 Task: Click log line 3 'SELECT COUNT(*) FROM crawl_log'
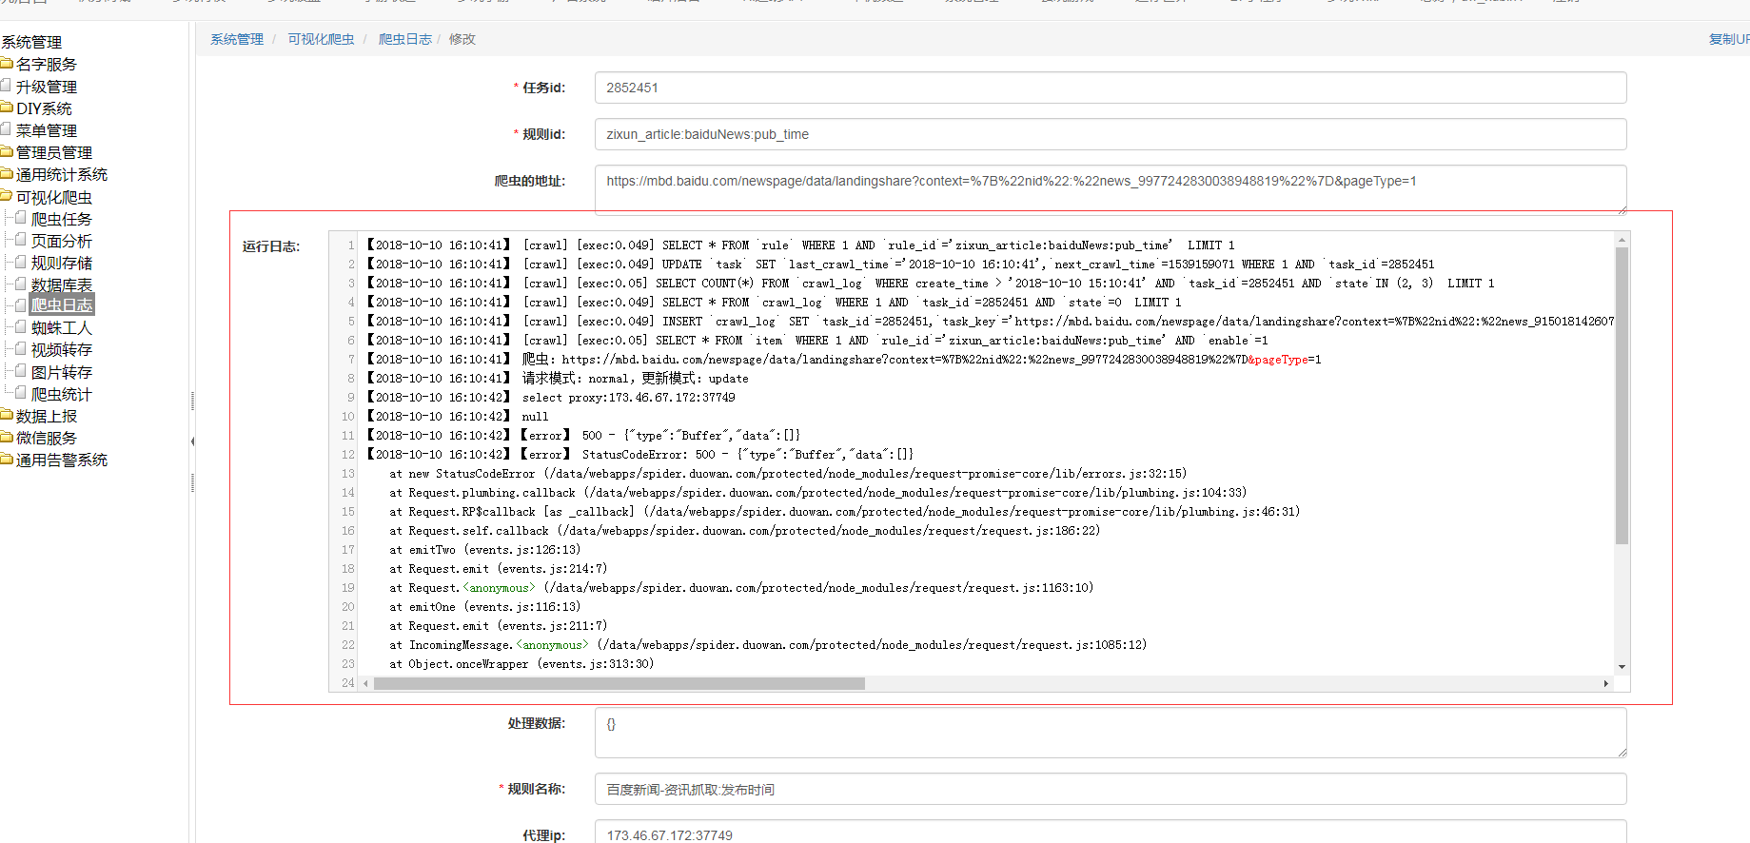(931, 284)
